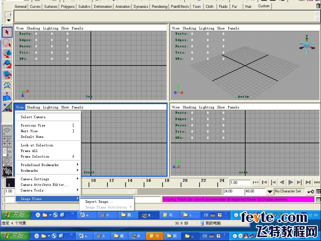This screenshot has width=321, height=241.
Task: Switch to the four-view layout
Action: pos(7,141)
